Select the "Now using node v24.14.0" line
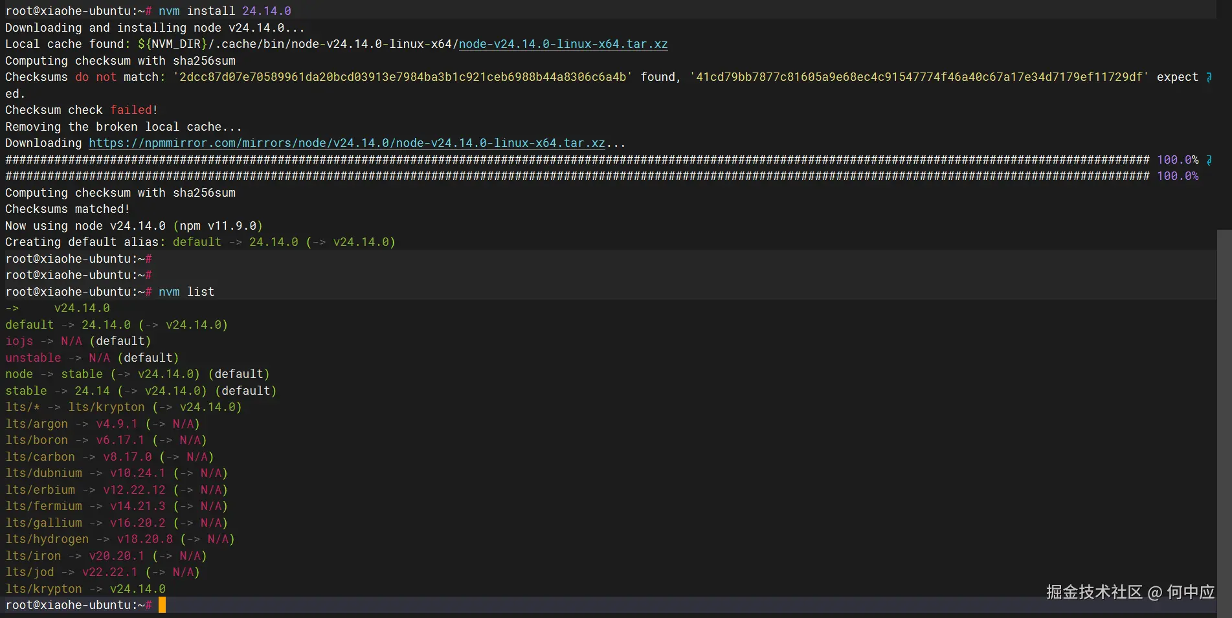 [x=134, y=226]
